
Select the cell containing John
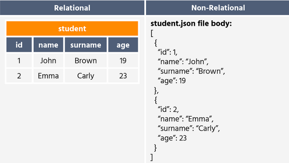(48, 60)
